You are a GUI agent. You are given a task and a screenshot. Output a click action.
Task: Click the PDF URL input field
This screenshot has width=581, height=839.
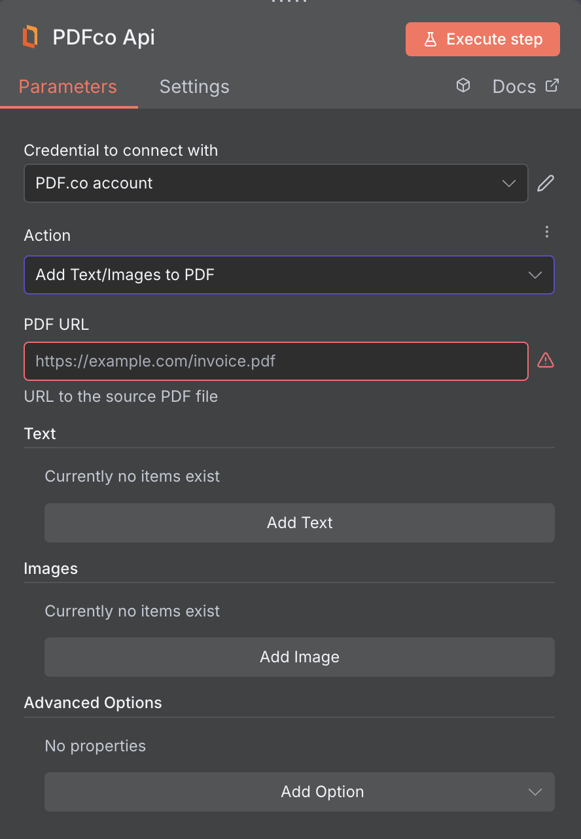click(x=275, y=361)
